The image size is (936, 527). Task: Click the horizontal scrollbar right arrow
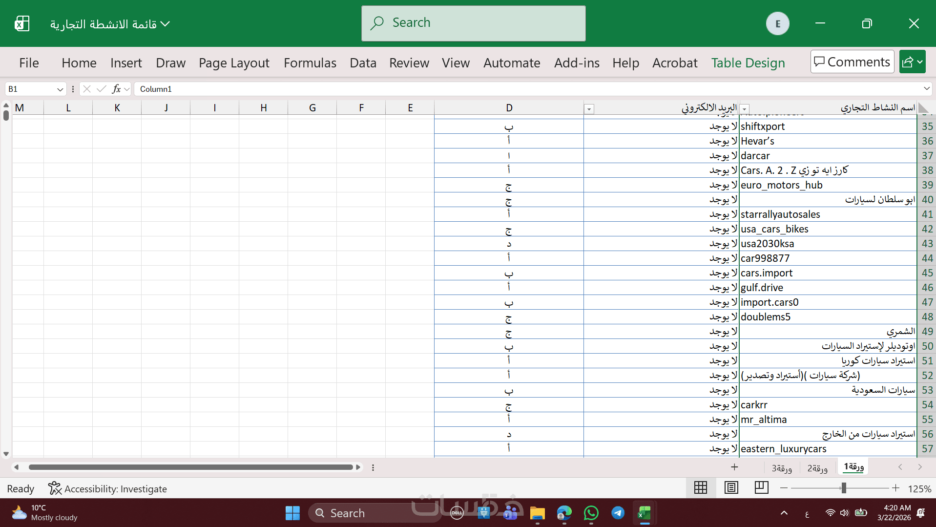coord(358,467)
